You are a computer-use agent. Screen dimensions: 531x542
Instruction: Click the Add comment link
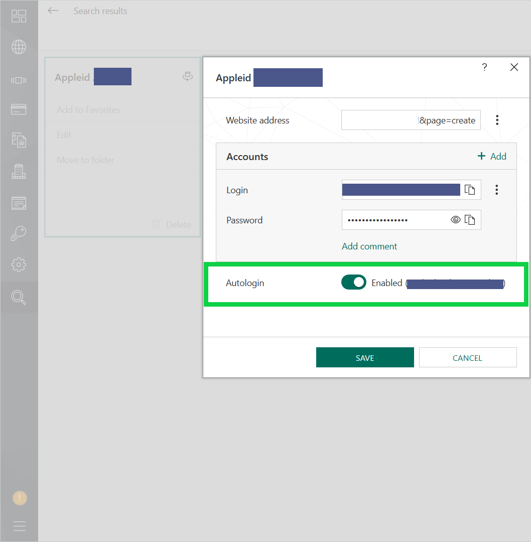click(x=369, y=246)
